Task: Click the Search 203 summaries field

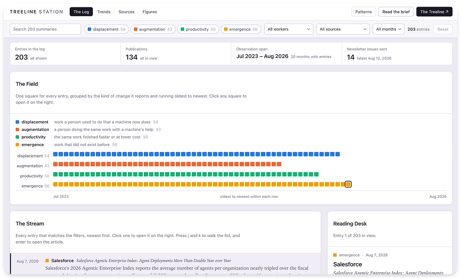Action: click(x=45, y=29)
